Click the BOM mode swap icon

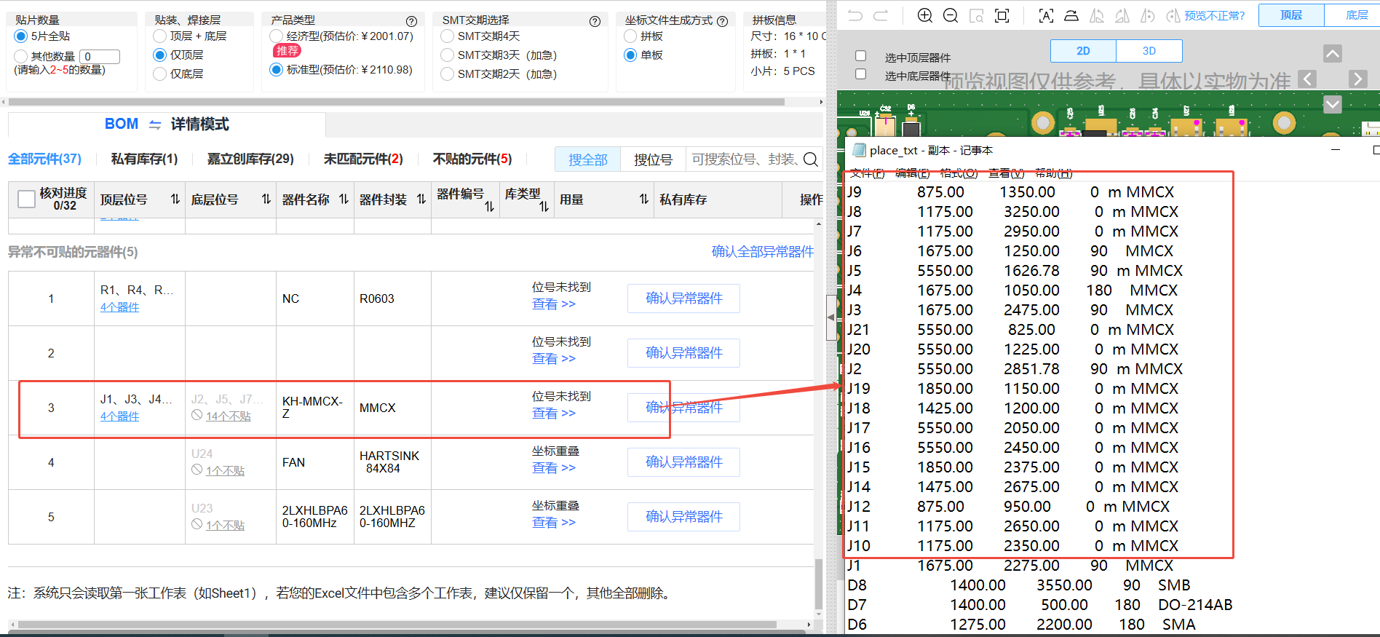[x=155, y=124]
